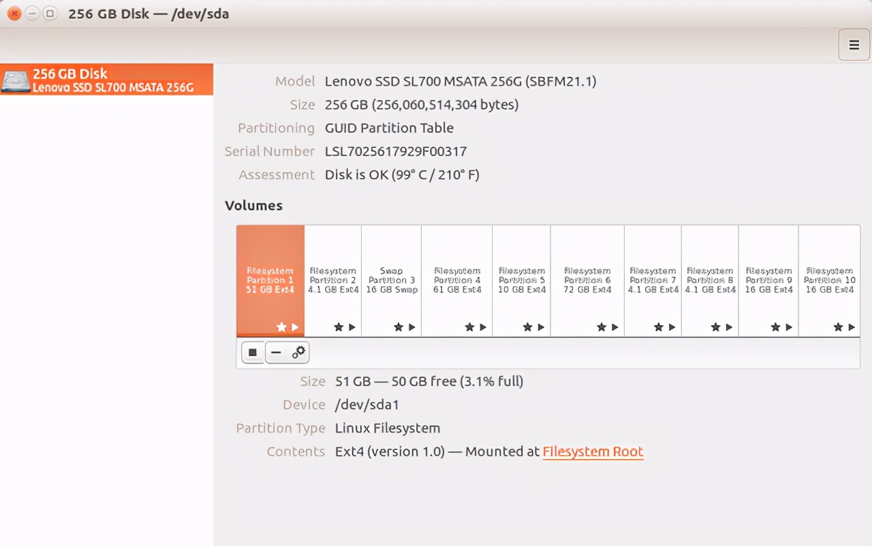Open the Filesystem Root mount link
872x546 pixels.
click(x=593, y=451)
